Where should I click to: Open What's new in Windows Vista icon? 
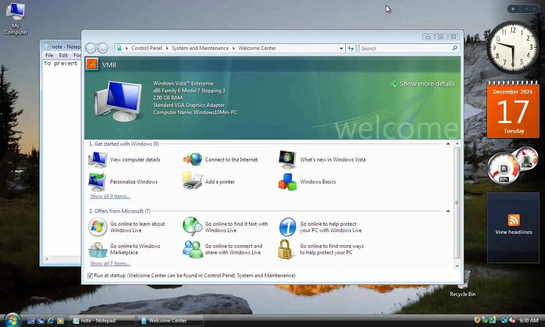click(x=287, y=160)
